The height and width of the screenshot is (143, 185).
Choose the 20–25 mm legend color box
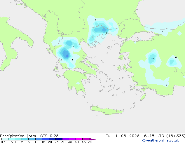pyautogui.click(x=52, y=139)
